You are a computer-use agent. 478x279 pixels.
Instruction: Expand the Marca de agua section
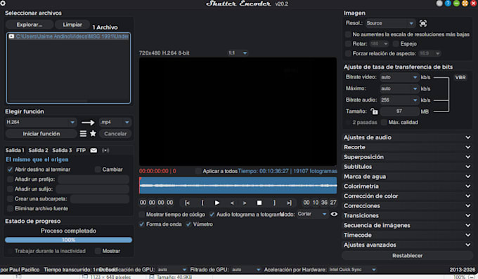[x=407, y=176]
